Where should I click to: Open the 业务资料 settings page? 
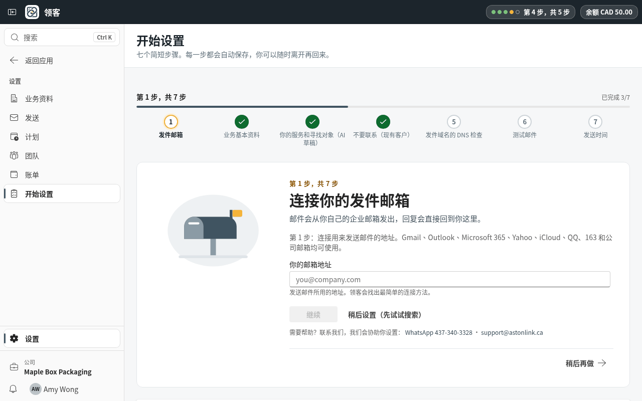tap(62, 99)
